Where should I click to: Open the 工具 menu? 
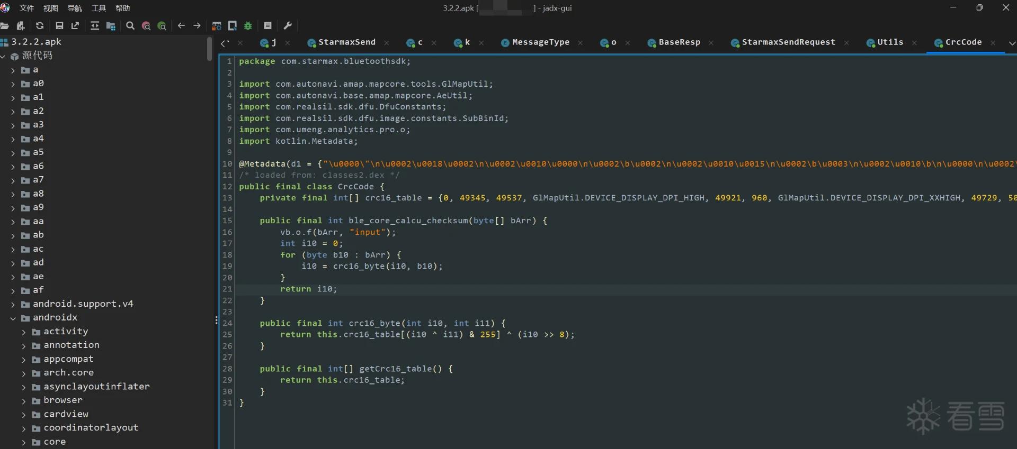[99, 8]
